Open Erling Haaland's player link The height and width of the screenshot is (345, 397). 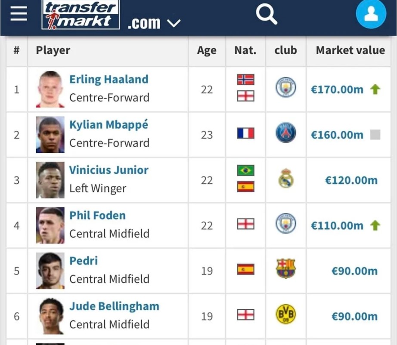pos(109,80)
